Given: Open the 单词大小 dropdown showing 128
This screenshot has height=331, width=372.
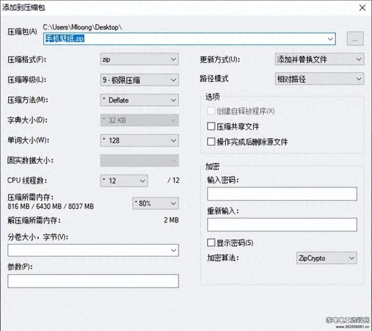Looking at the screenshot, I should [139, 140].
